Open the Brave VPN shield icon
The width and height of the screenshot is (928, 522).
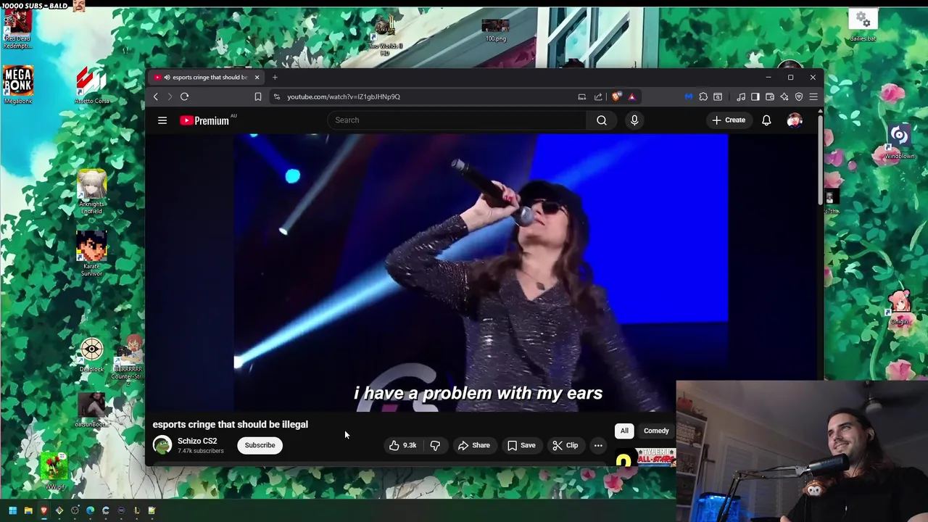click(799, 96)
